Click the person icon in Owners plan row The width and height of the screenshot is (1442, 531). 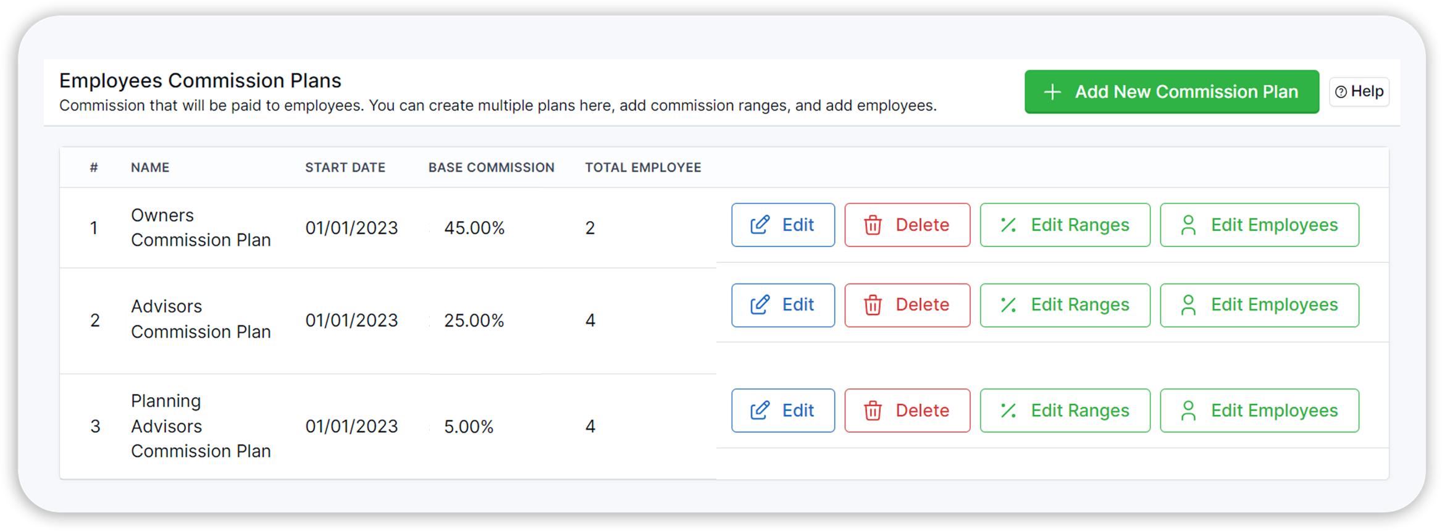point(1188,225)
